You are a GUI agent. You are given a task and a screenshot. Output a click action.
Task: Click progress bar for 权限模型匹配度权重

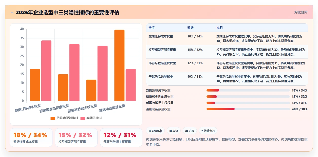248,97
